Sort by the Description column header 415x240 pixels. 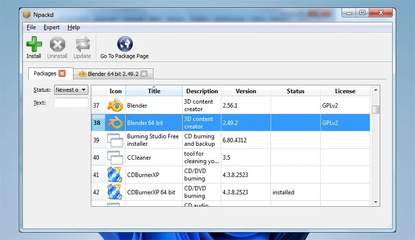(202, 91)
